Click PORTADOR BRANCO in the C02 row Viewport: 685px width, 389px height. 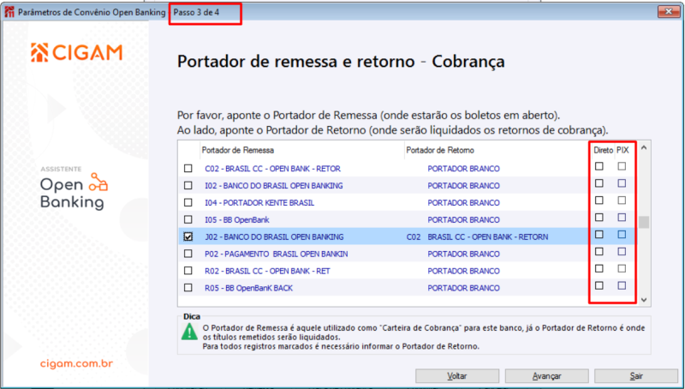[463, 169]
